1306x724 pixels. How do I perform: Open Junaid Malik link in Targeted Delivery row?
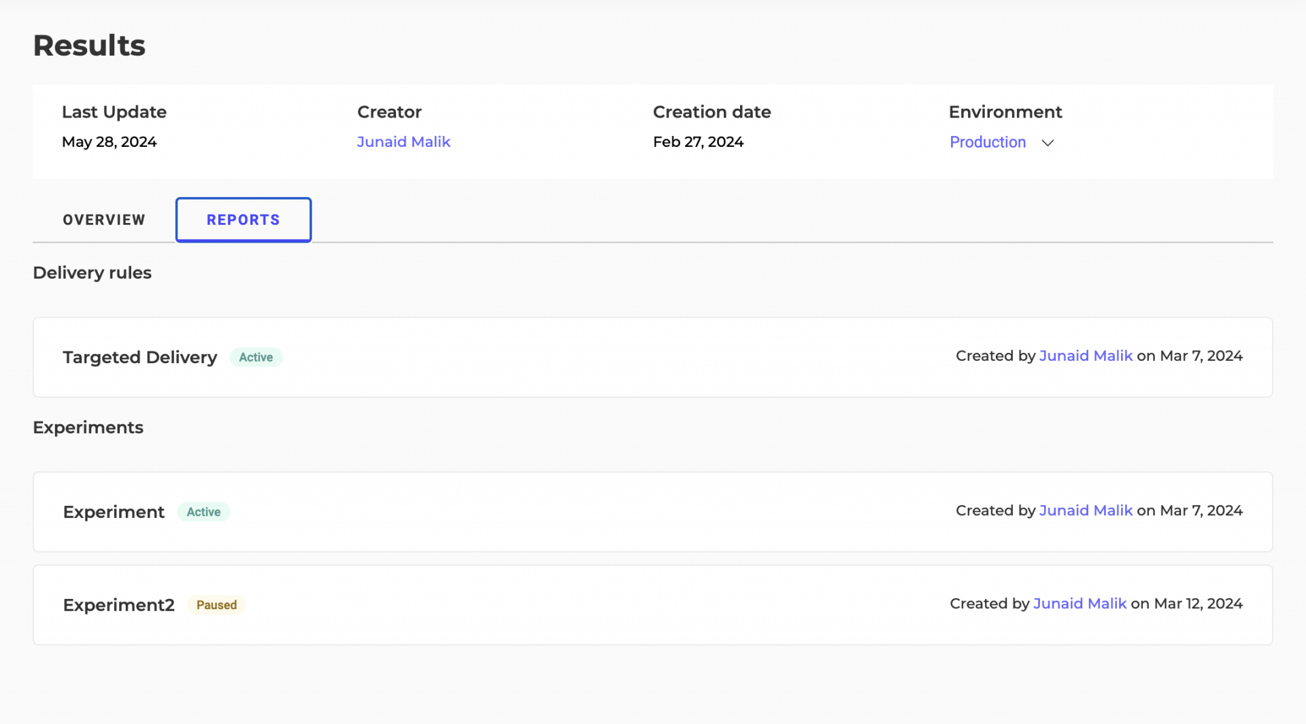(1086, 356)
